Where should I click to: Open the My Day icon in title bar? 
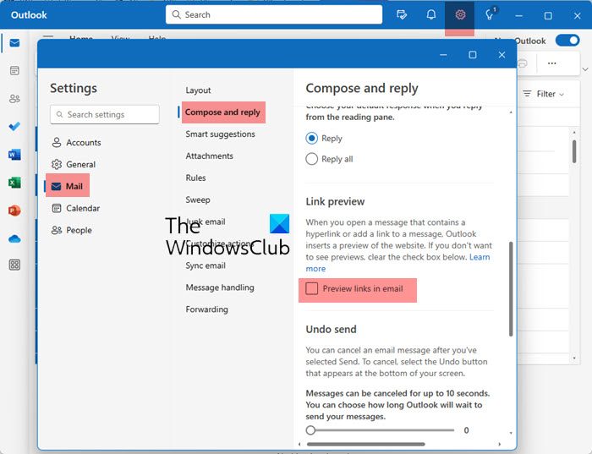coord(402,15)
